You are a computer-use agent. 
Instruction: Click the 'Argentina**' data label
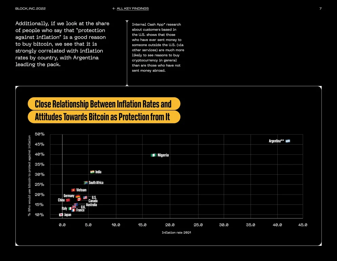click(276, 141)
